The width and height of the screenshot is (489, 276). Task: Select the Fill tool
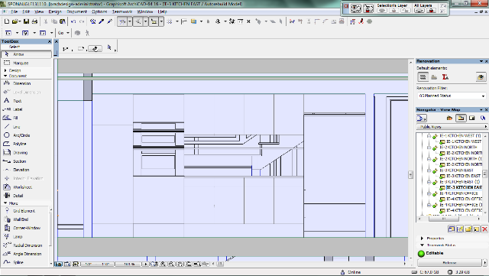pyautogui.click(x=26, y=118)
